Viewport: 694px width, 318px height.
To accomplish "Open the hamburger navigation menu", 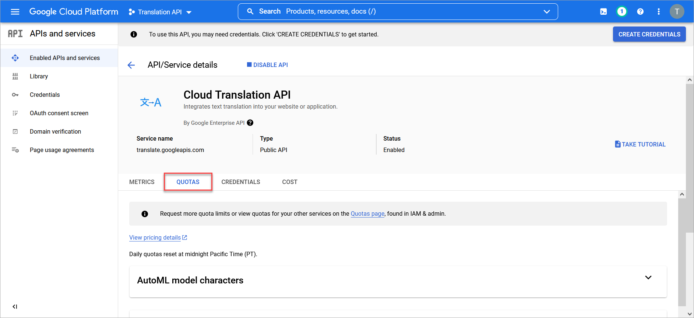I will (x=15, y=12).
